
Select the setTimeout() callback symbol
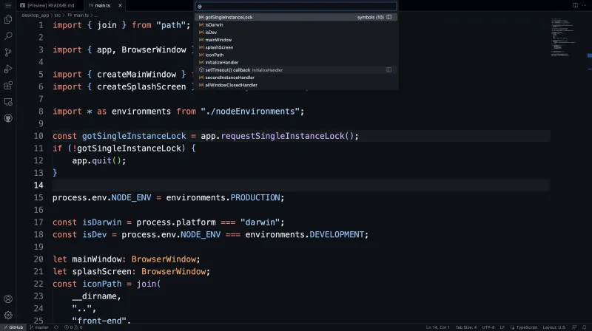click(x=296, y=69)
